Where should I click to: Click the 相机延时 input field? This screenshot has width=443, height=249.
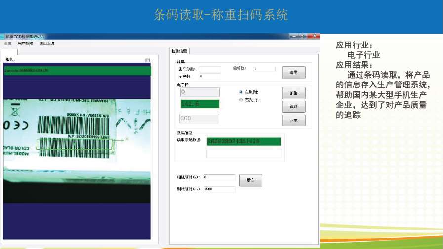click(x=219, y=177)
